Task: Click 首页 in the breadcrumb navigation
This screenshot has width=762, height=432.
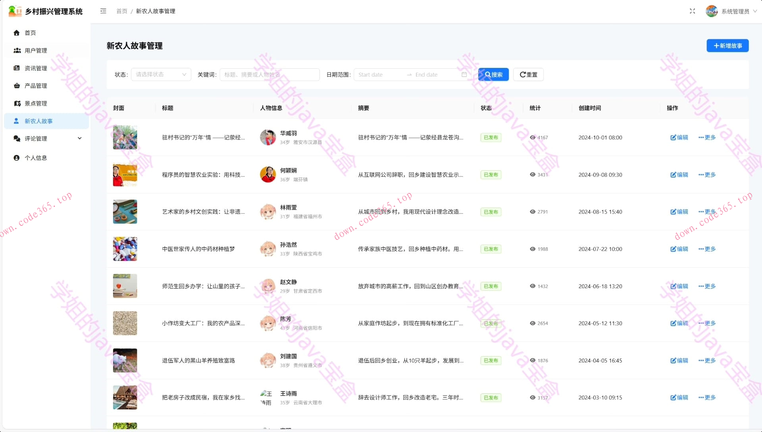Action: [x=121, y=11]
